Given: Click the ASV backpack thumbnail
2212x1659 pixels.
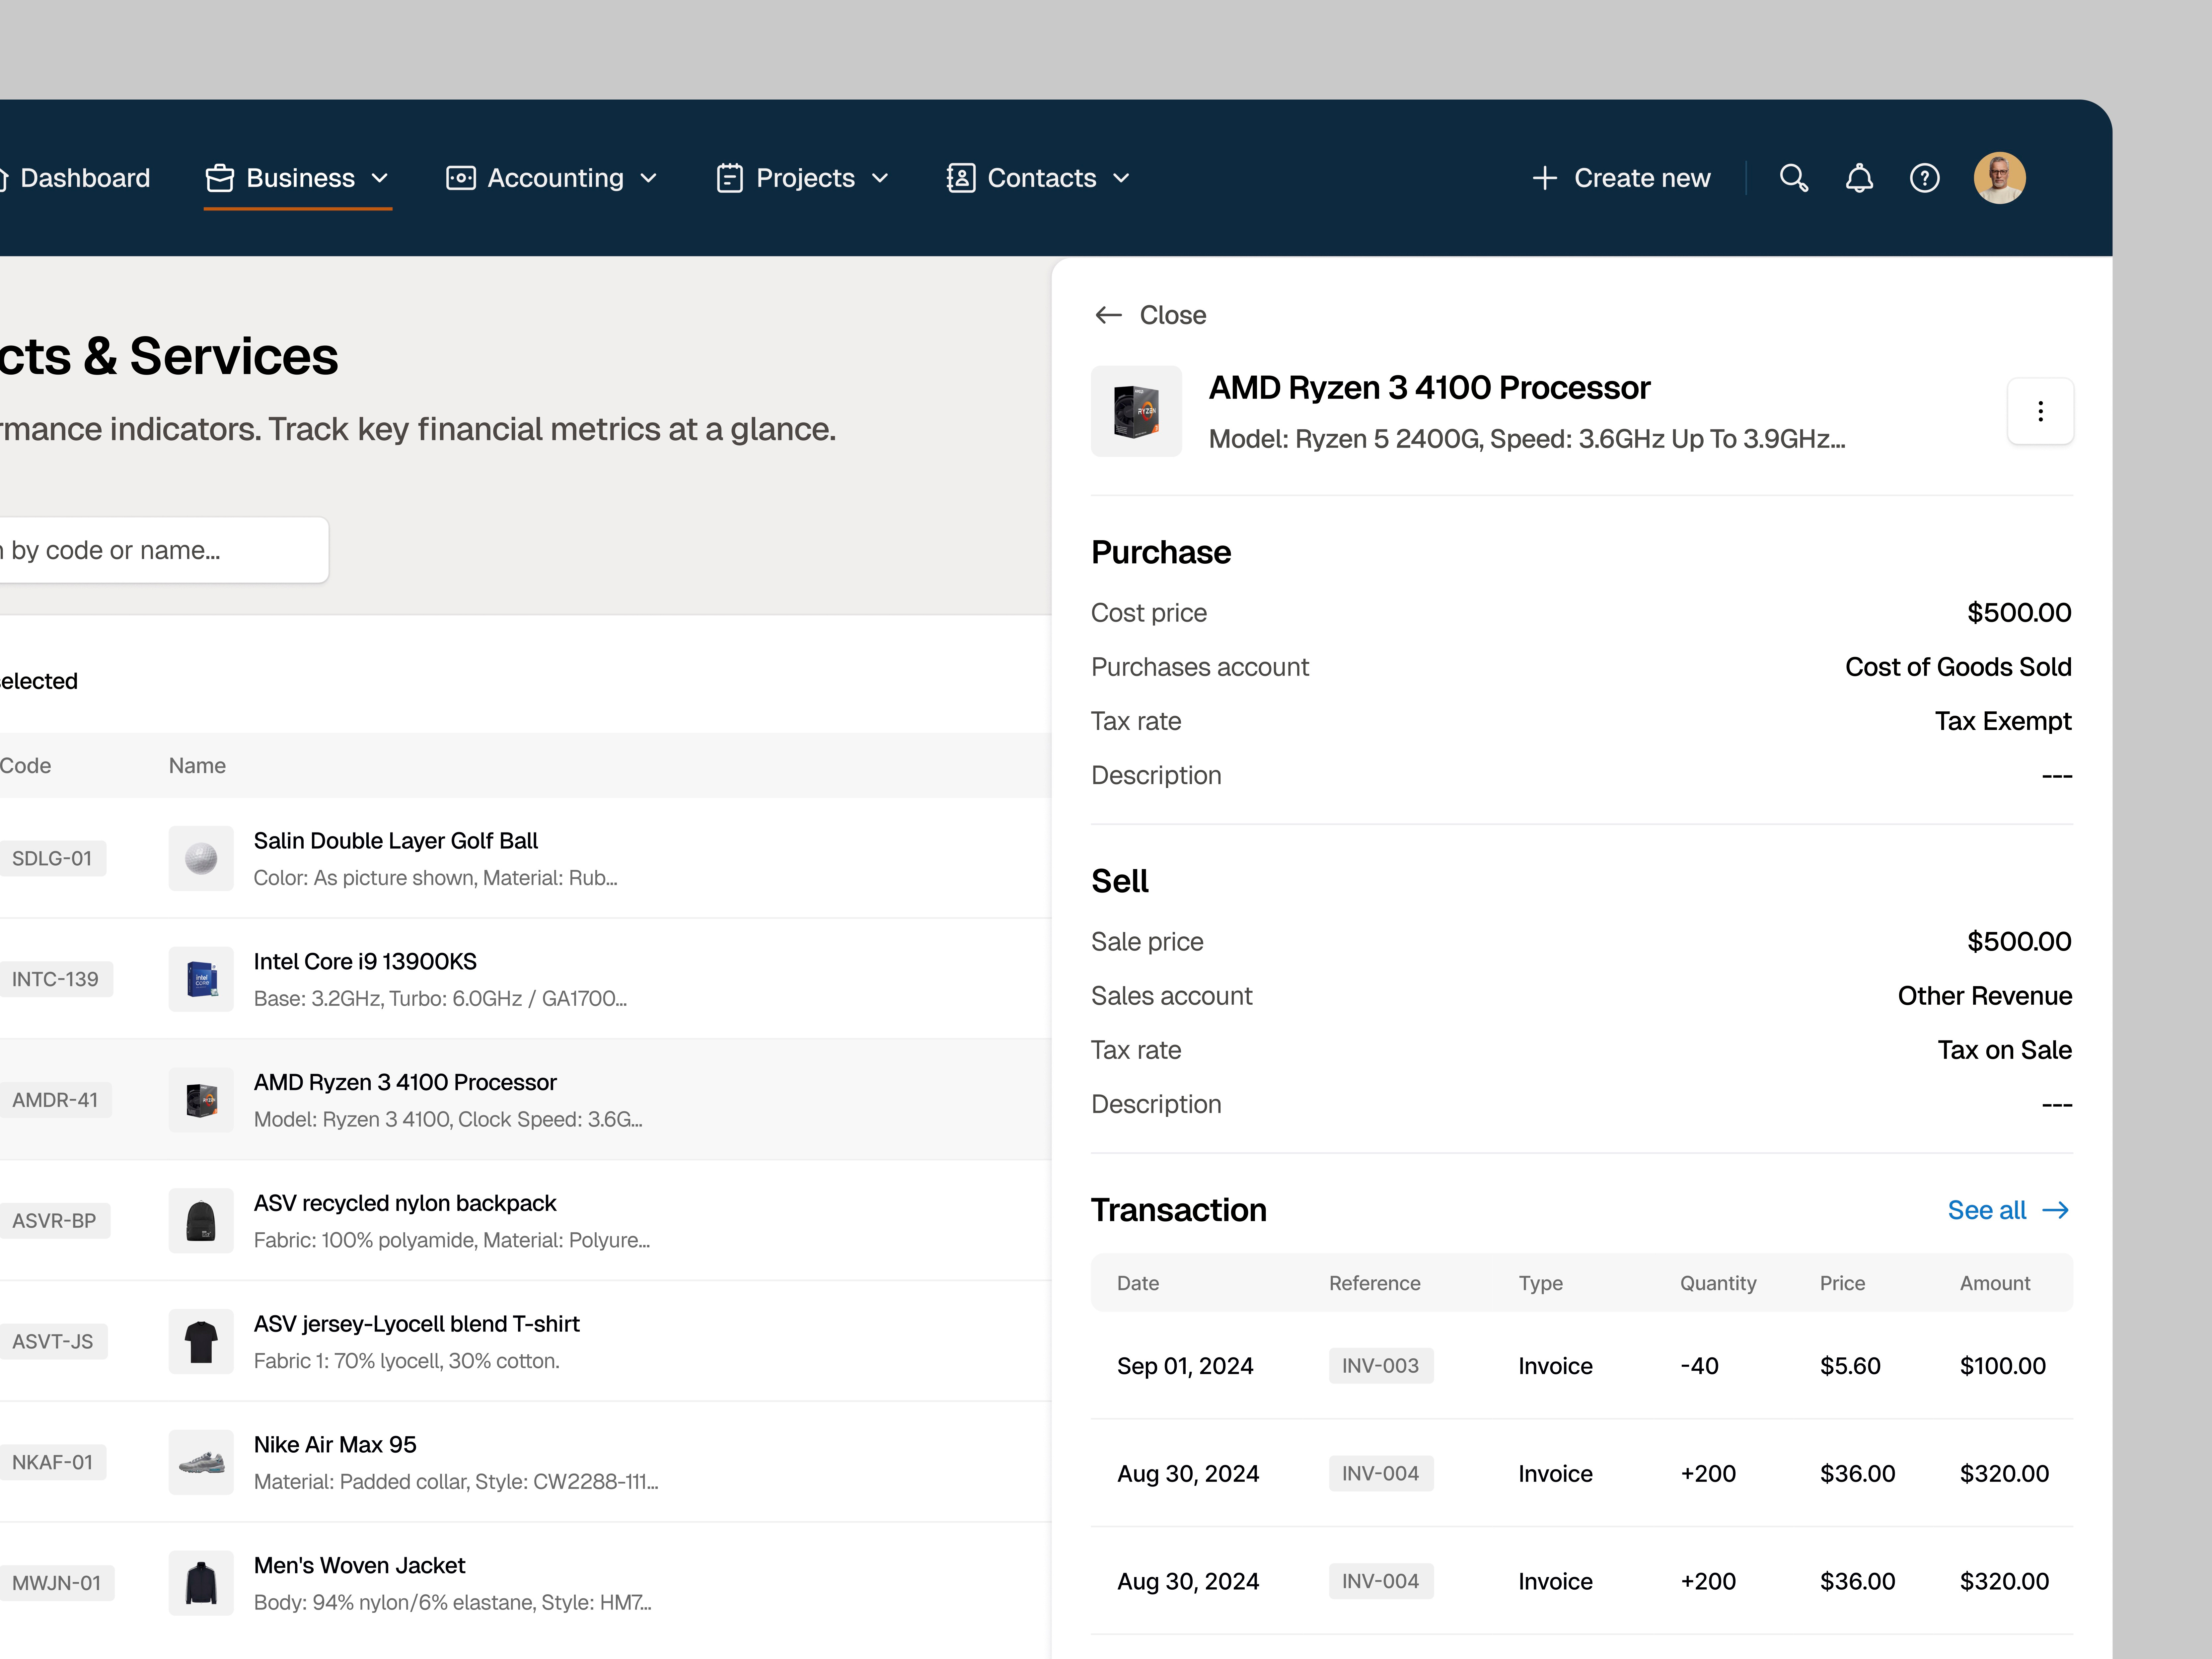Looking at the screenshot, I should 201,1221.
